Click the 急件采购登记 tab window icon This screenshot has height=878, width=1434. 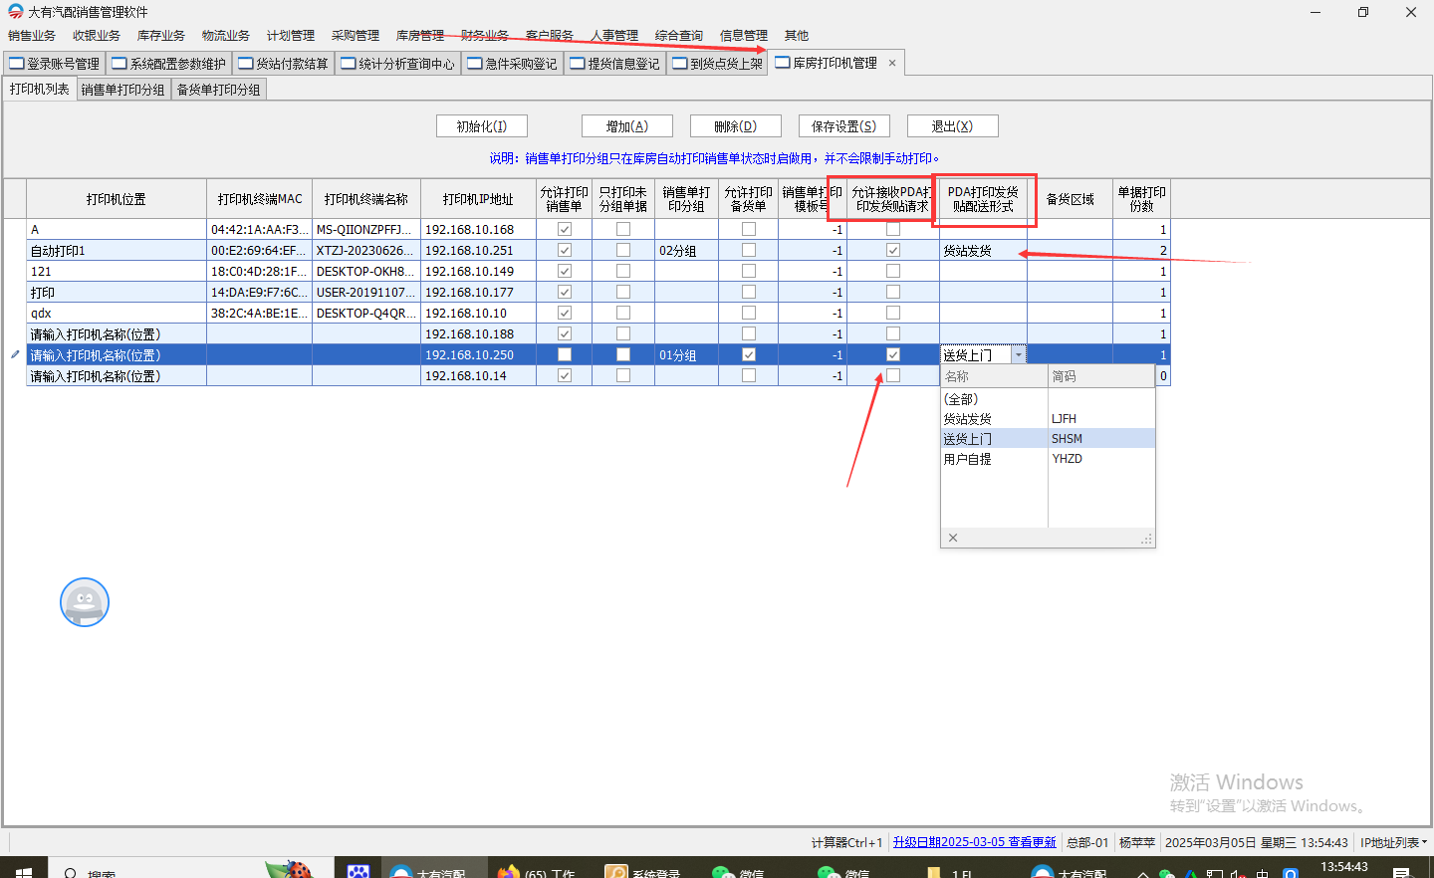(x=475, y=64)
